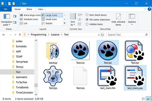
Task: Open the Options dropdown arrow
Action: click(132, 25)
